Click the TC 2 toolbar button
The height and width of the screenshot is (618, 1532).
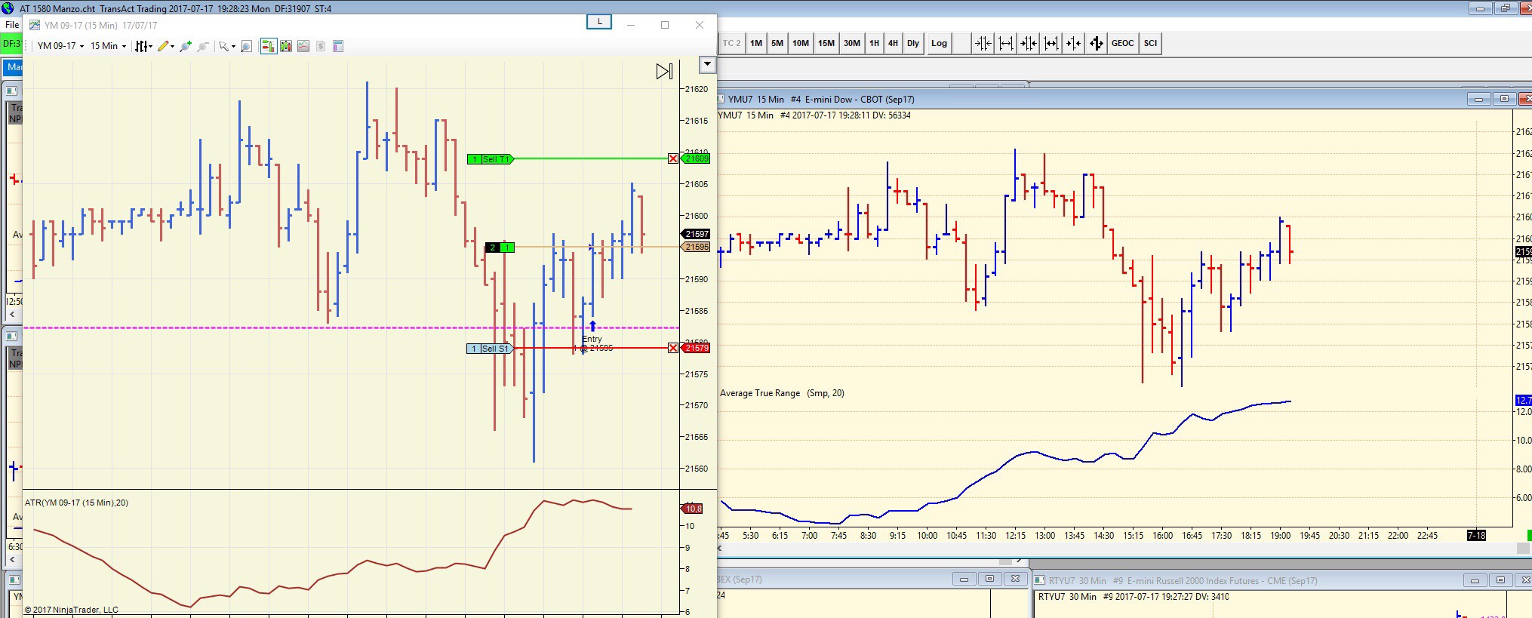(731, 43)
